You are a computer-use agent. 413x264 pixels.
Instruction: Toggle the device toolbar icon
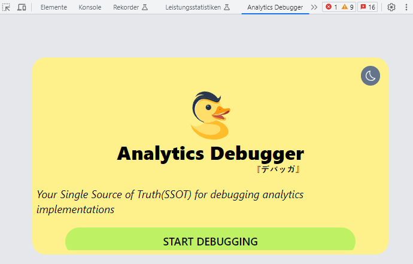pos(22,7)
